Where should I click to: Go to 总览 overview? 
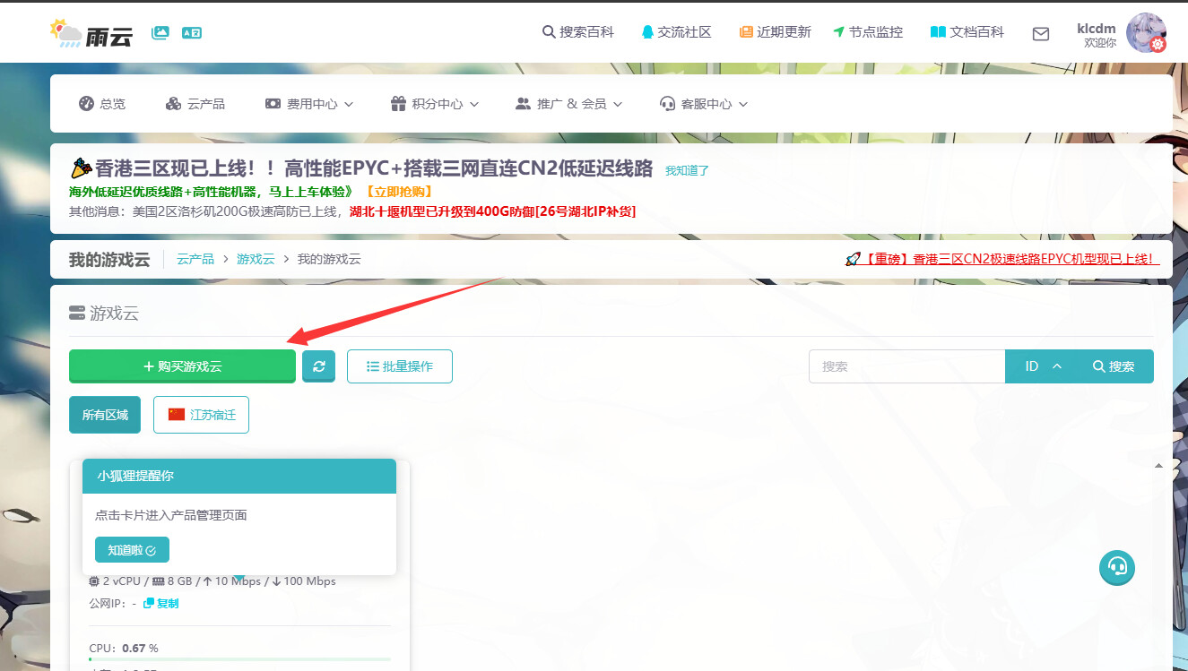[102, 104]
